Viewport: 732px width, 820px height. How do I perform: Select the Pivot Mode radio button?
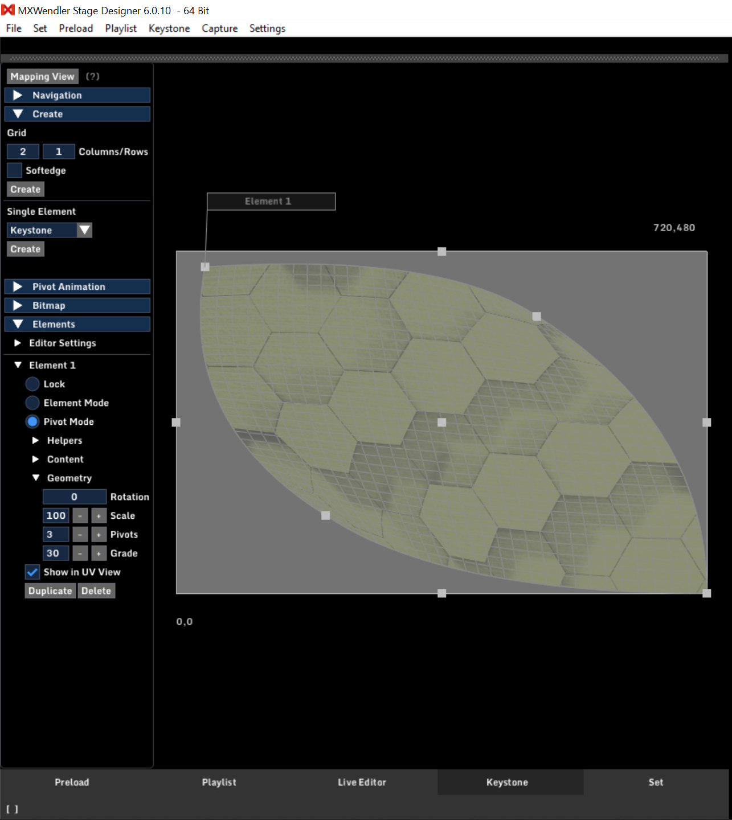(x=32, y=421)
